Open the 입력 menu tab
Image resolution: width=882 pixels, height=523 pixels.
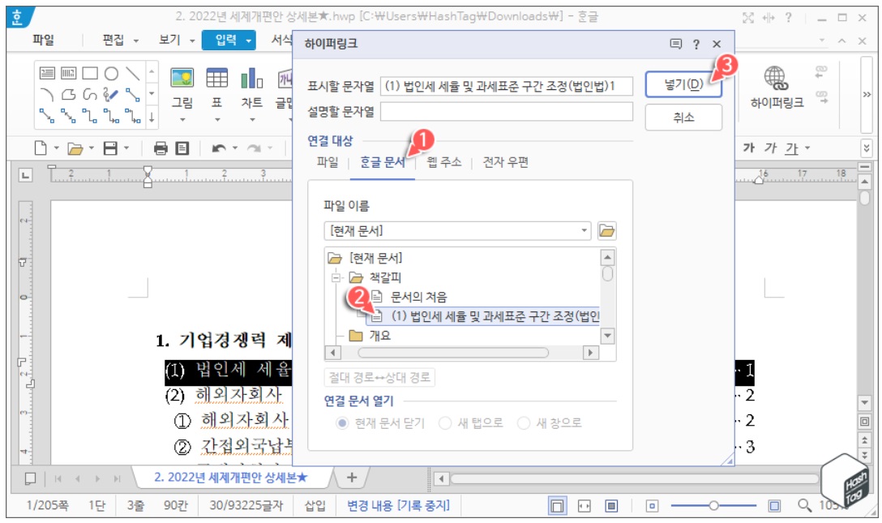(x=226, y=40)
